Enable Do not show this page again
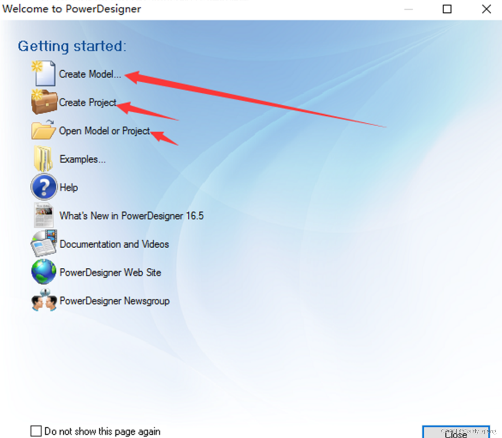Viewport: 502px width, 438px height. tap(36, 431)
